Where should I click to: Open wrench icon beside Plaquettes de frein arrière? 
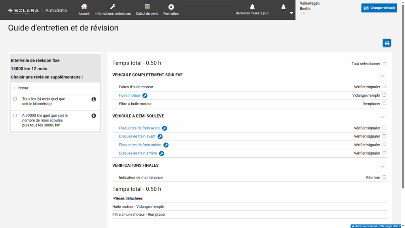(166, 145)
